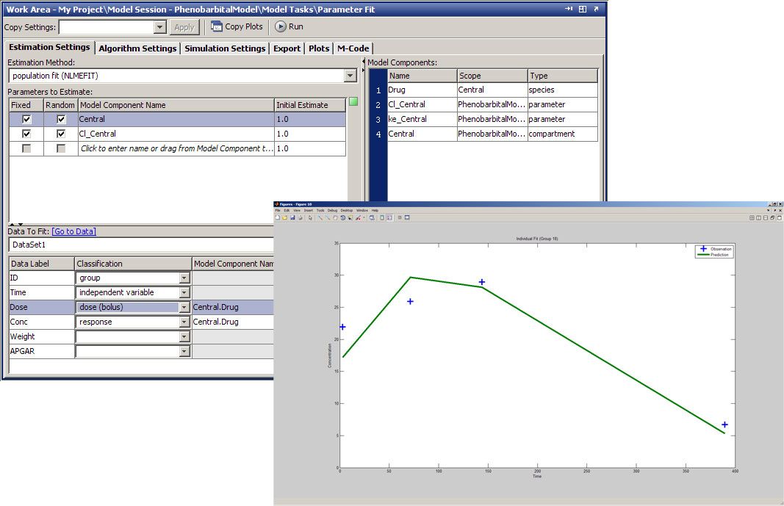Click the New Figure icon in the figure toolbar

point(278,218)
